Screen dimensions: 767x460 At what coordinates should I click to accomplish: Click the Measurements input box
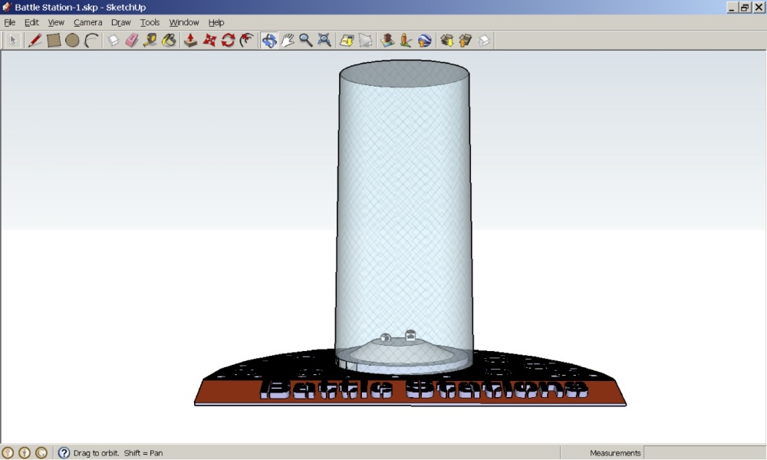[703, 453]
